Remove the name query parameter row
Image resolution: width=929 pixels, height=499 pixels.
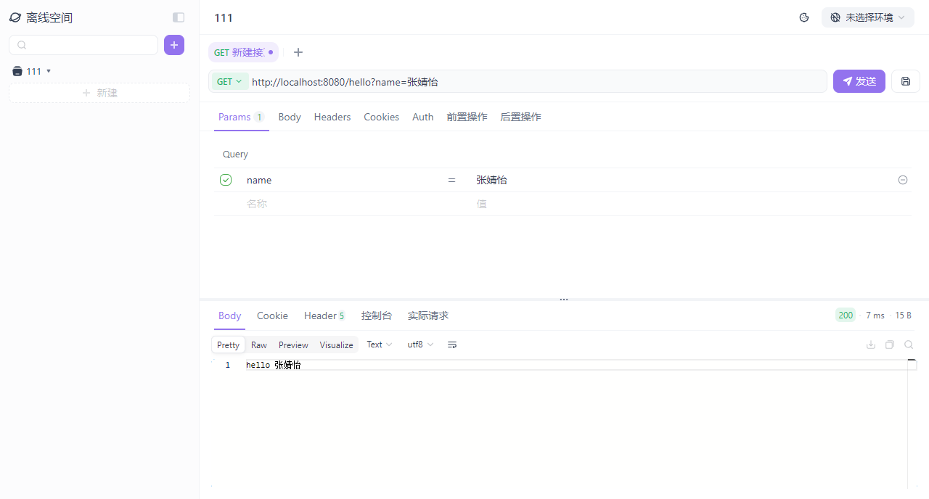point(903,180)
